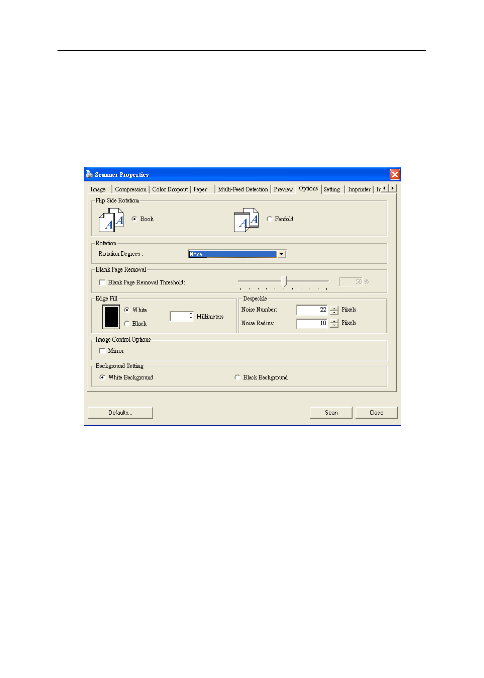
Task: Select the Fanfold radio button
Action: [x=269, y=219]
